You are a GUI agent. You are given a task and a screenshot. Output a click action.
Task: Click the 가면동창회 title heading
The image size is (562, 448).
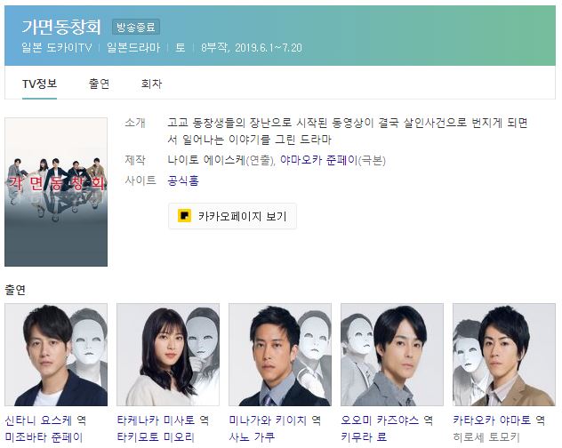(x=61, y=27)
